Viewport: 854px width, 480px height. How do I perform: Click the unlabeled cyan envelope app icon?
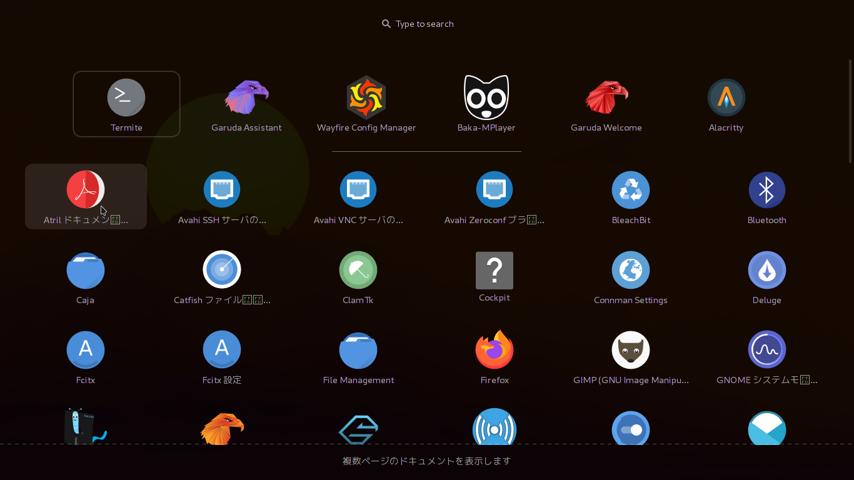point(767,427)
